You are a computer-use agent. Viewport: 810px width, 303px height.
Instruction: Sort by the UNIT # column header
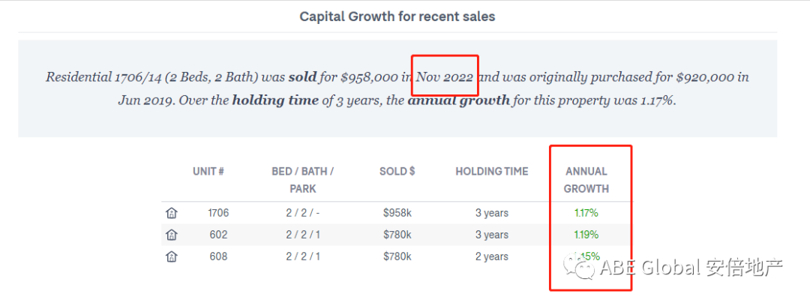(208, 171)
